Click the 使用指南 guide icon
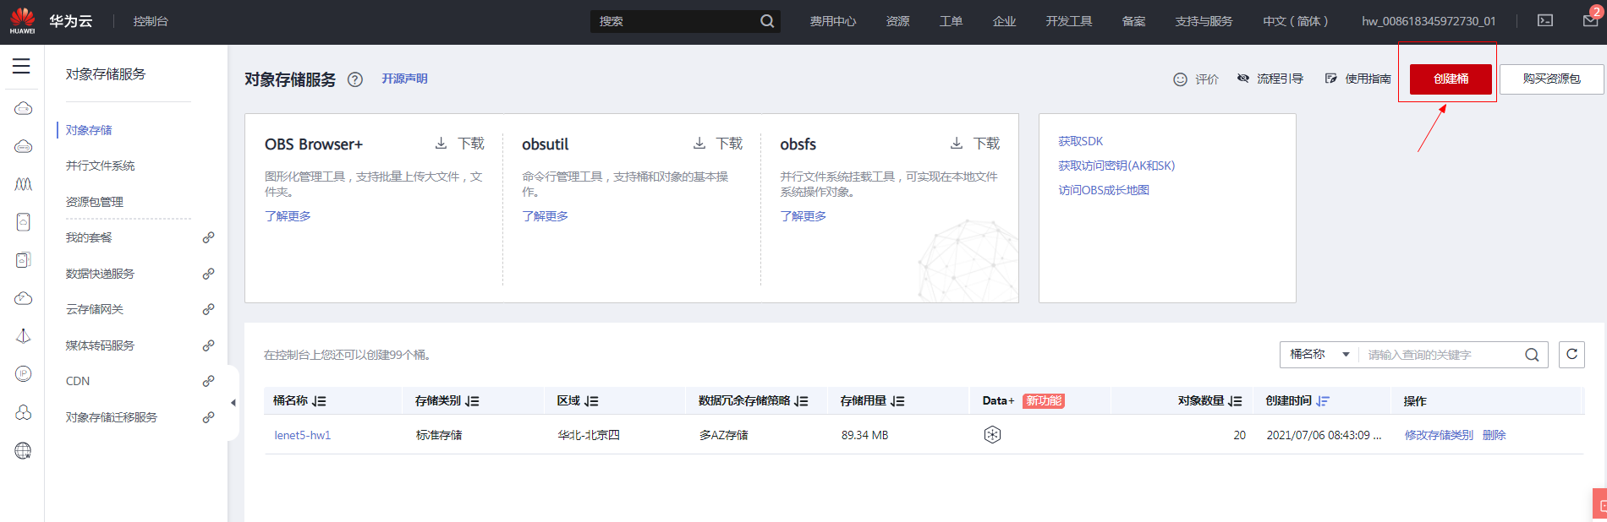 (x=1331, y=79)
